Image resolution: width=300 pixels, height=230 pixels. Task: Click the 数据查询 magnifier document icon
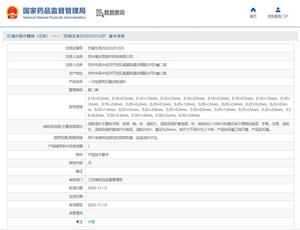(100, 13)
